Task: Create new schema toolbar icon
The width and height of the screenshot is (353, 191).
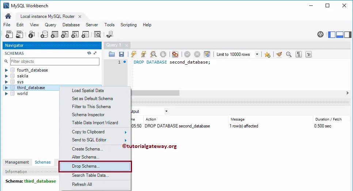Action: pos(44,34)
